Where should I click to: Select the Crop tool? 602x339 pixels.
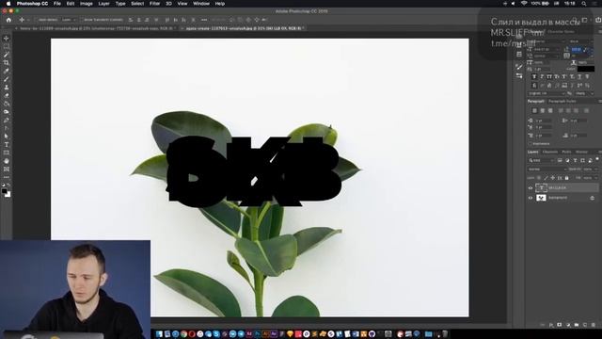pos(7,63)
